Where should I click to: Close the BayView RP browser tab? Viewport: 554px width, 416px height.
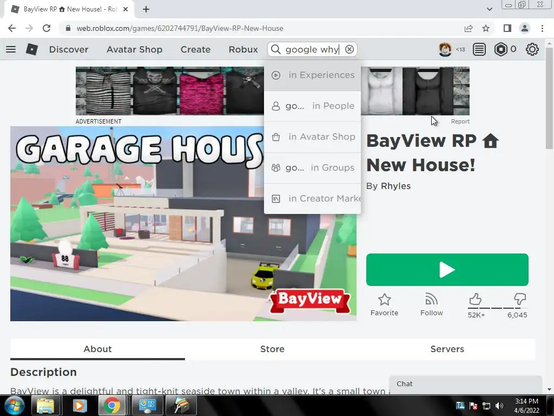point(126,9)
